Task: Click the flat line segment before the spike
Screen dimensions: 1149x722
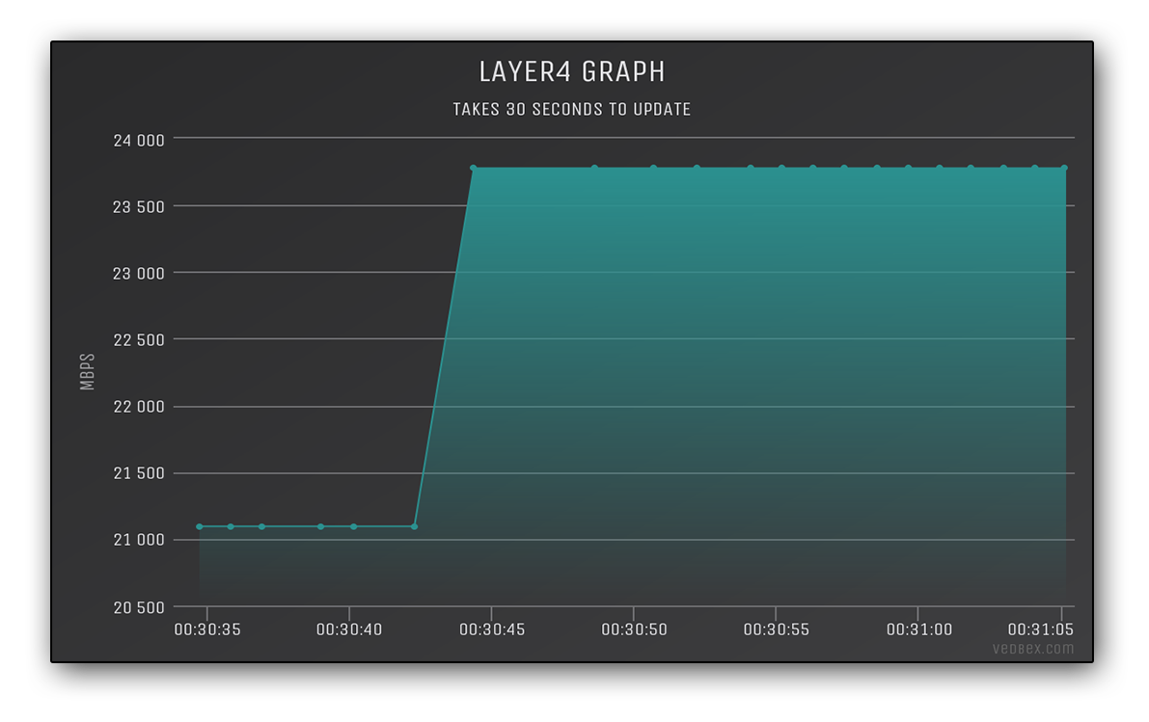Action: (289, 526)
